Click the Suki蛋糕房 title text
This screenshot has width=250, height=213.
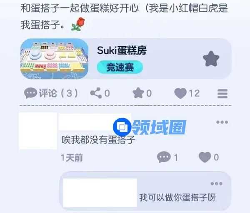pyautogui.click(x=122, y=50)
